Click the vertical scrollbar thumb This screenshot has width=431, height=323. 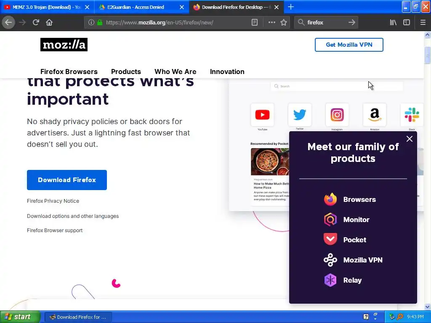pos(427,55)
